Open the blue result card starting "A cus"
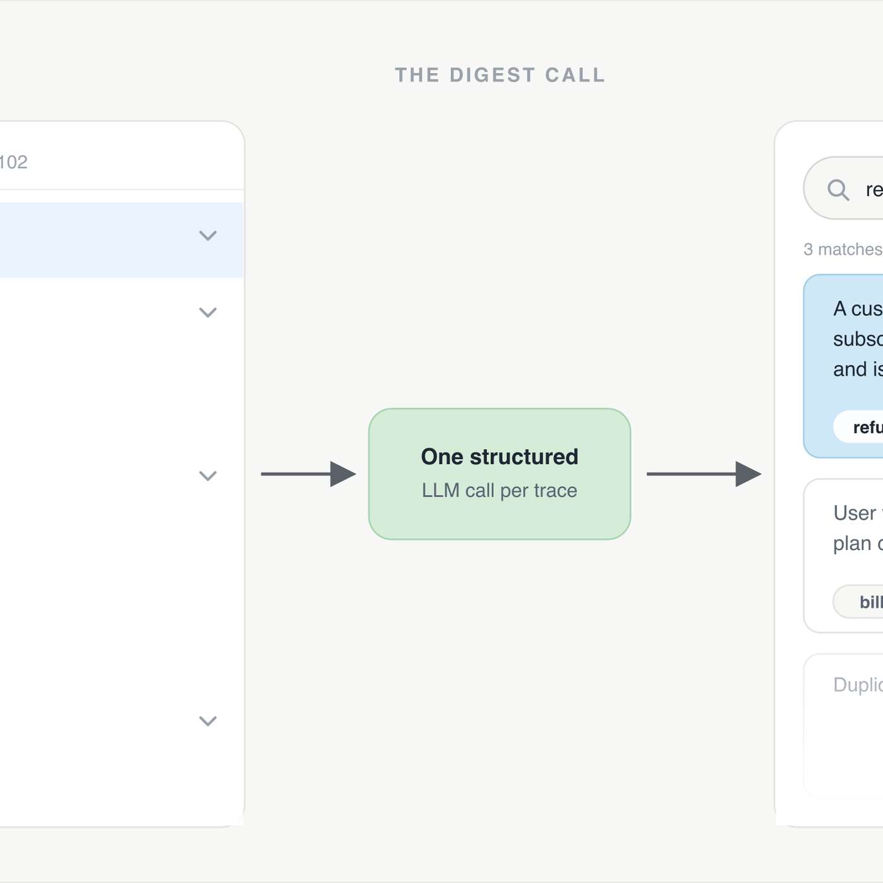The width and height of the screenshot is (883, 883). pyautogui.click(x=843, y=366)
